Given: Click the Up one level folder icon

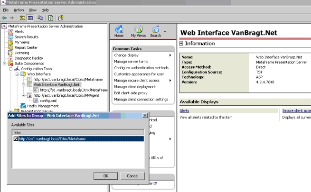Looking at the screenshot, I should (x=22, y=18).
